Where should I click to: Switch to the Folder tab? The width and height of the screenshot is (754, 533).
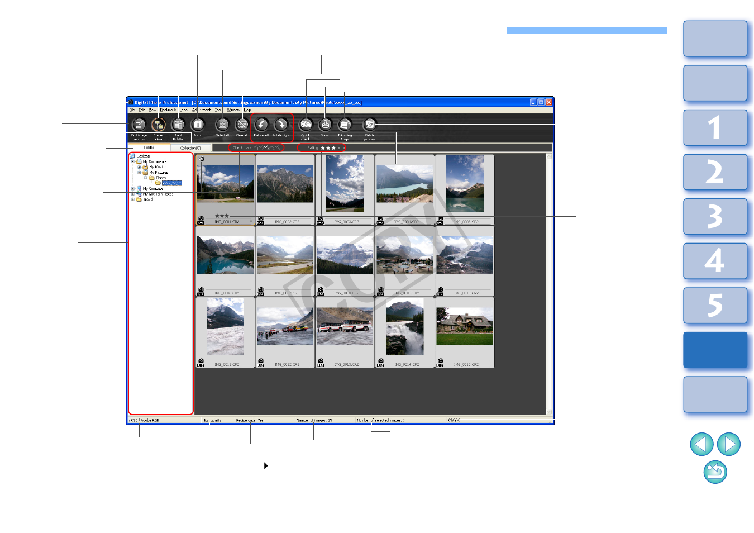[x=149, y=147]
